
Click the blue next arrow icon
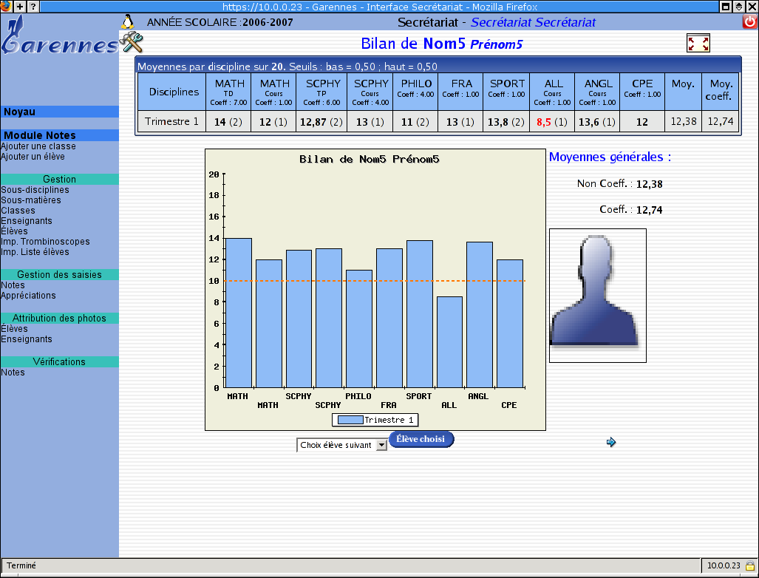(x=610, y=443)
